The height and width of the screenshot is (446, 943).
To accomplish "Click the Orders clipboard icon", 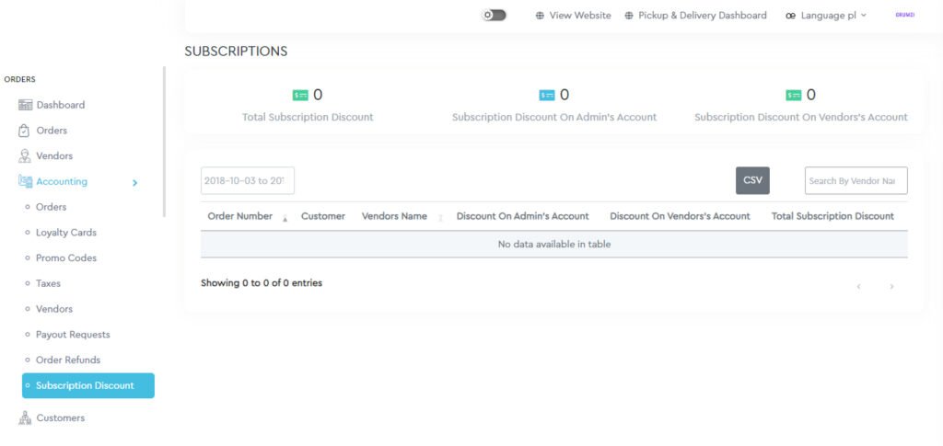I will click(25, 131).
